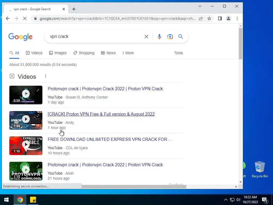Select the Recycle Bin desktop icon
Image resolution: width=273 pixels, height=205 pixels.
(x=260, y=169)
